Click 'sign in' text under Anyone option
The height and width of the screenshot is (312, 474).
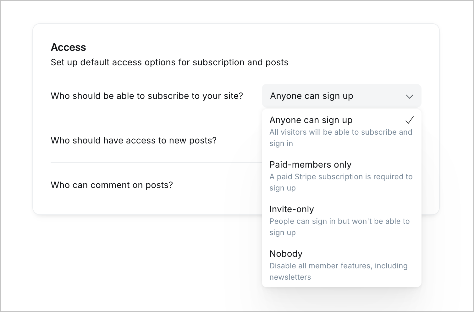281,143
